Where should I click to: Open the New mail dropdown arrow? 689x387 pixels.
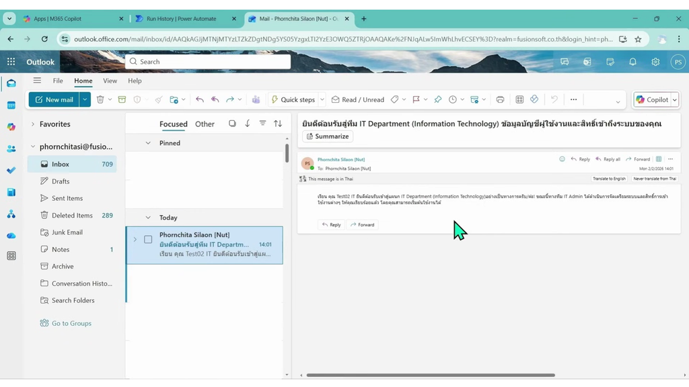85,99
